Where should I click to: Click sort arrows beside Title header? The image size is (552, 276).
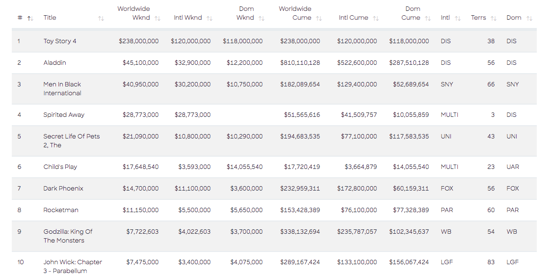click(101, 18)
